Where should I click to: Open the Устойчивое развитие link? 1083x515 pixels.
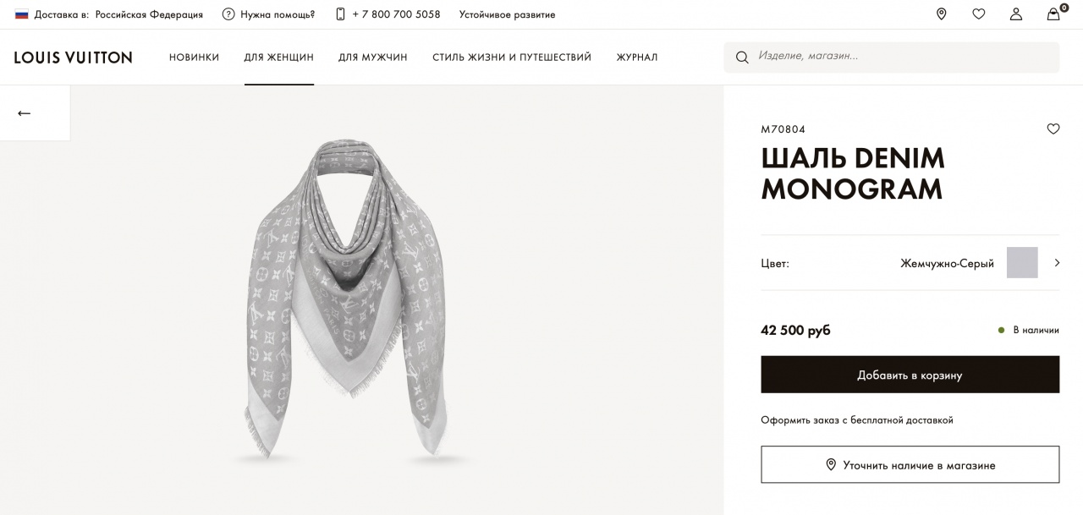click(x=507, y=14)
